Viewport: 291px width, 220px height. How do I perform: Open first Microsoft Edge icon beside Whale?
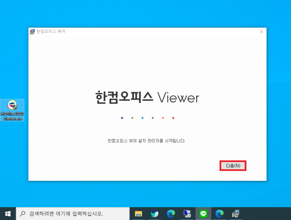[171, 214]
